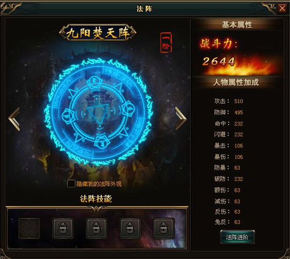Viewport: 290px width, 259px height.
Task: Click the third locked skill slot
Action: pos(96,228)
